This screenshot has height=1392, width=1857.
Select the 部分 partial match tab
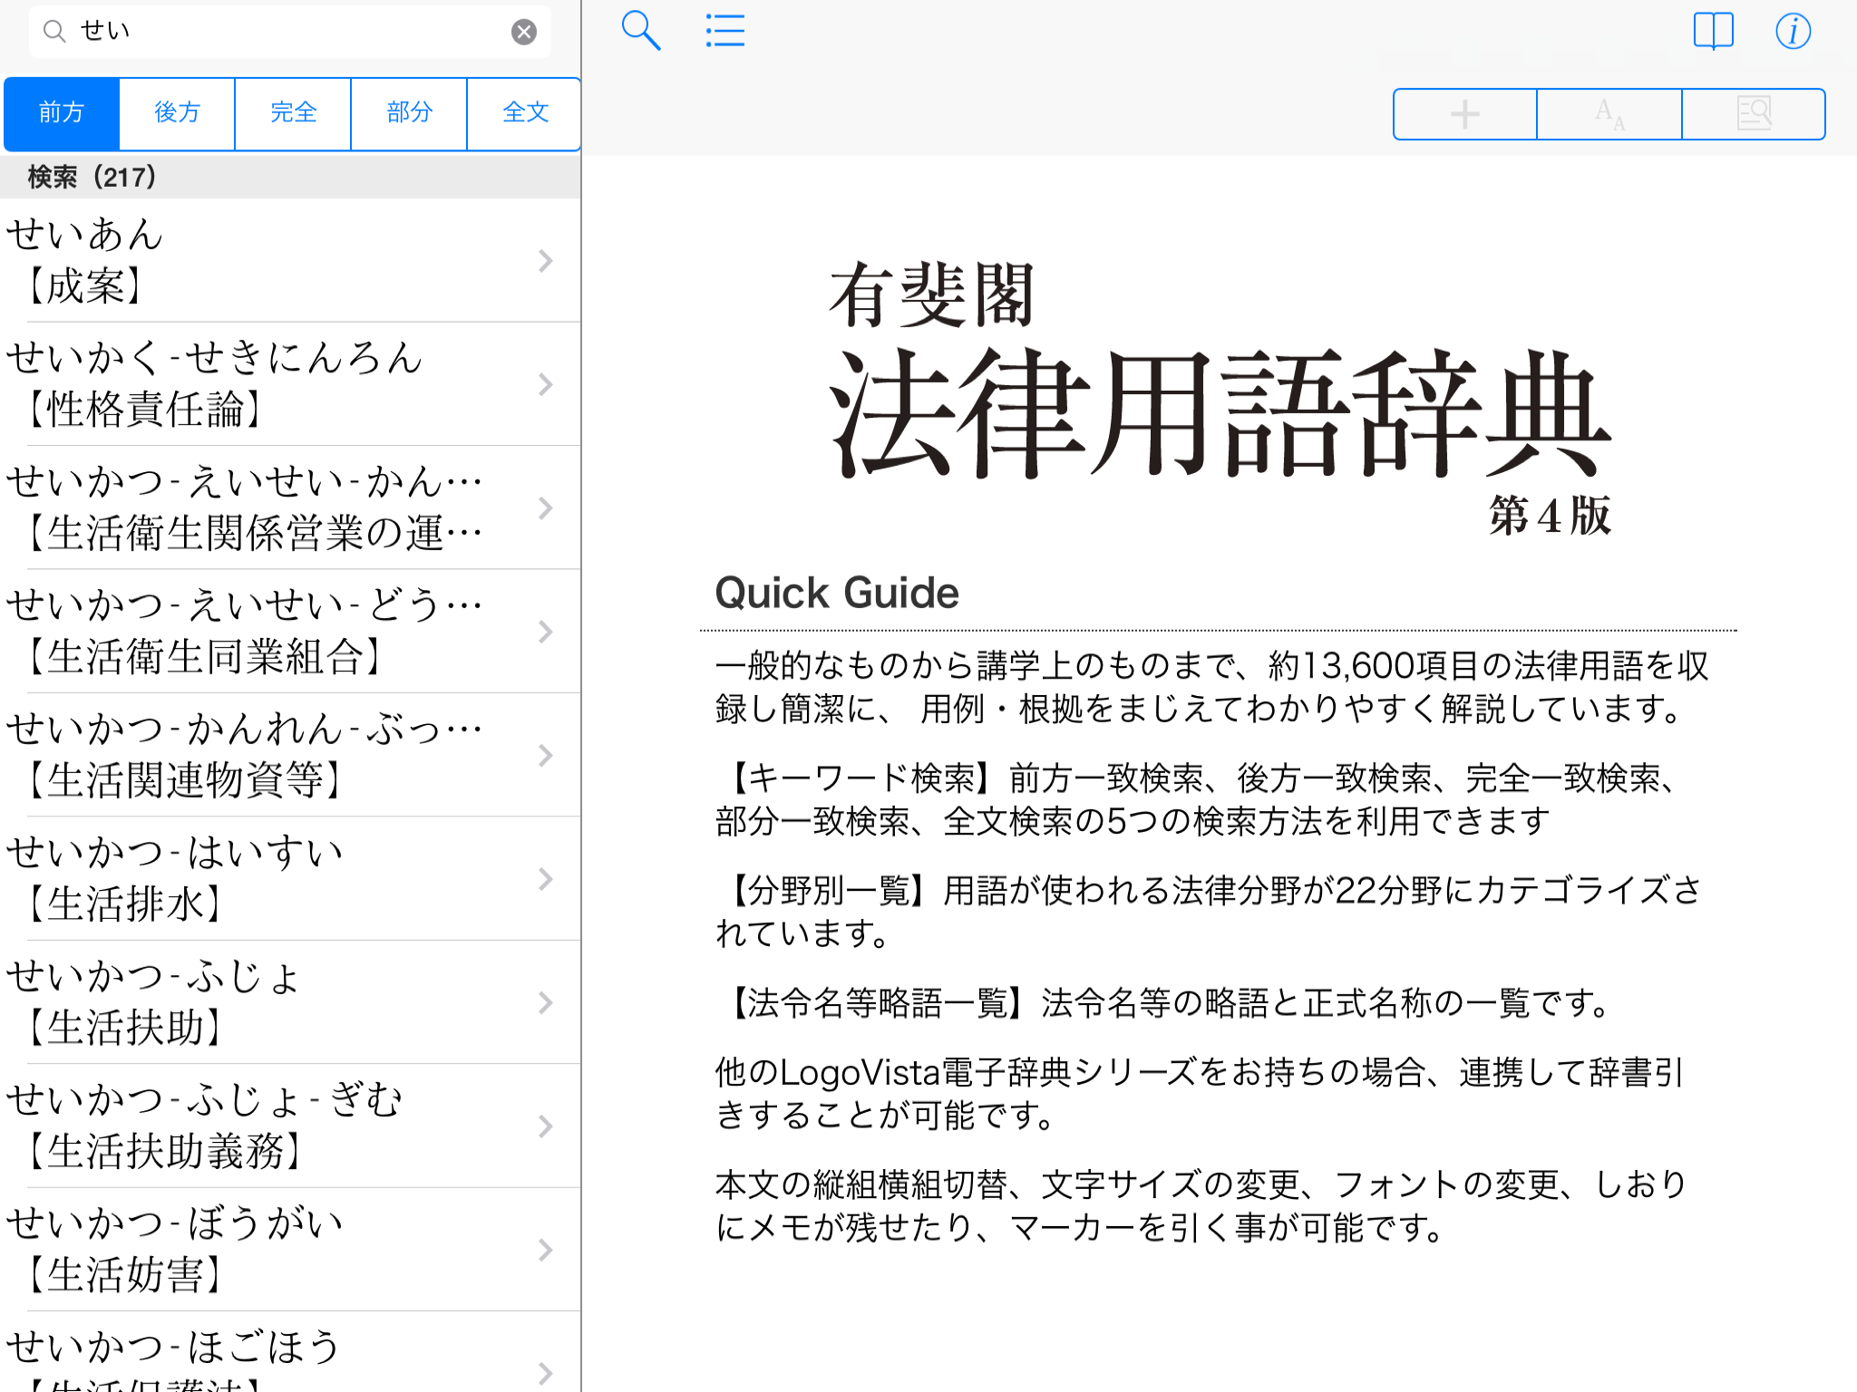click(409, 113)
